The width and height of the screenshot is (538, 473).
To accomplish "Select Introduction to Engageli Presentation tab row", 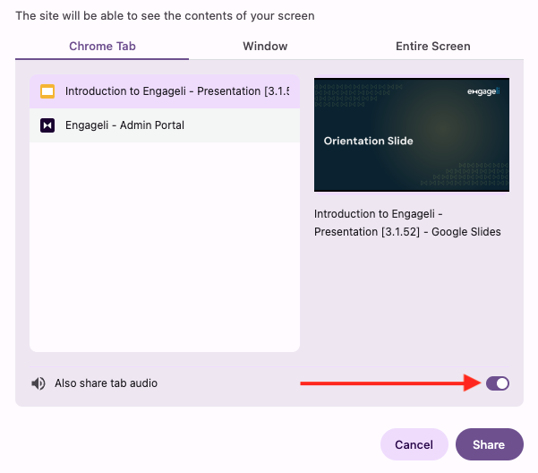I will click(x=165, y=91).
